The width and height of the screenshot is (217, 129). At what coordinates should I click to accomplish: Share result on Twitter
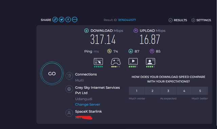pos(62,20)
